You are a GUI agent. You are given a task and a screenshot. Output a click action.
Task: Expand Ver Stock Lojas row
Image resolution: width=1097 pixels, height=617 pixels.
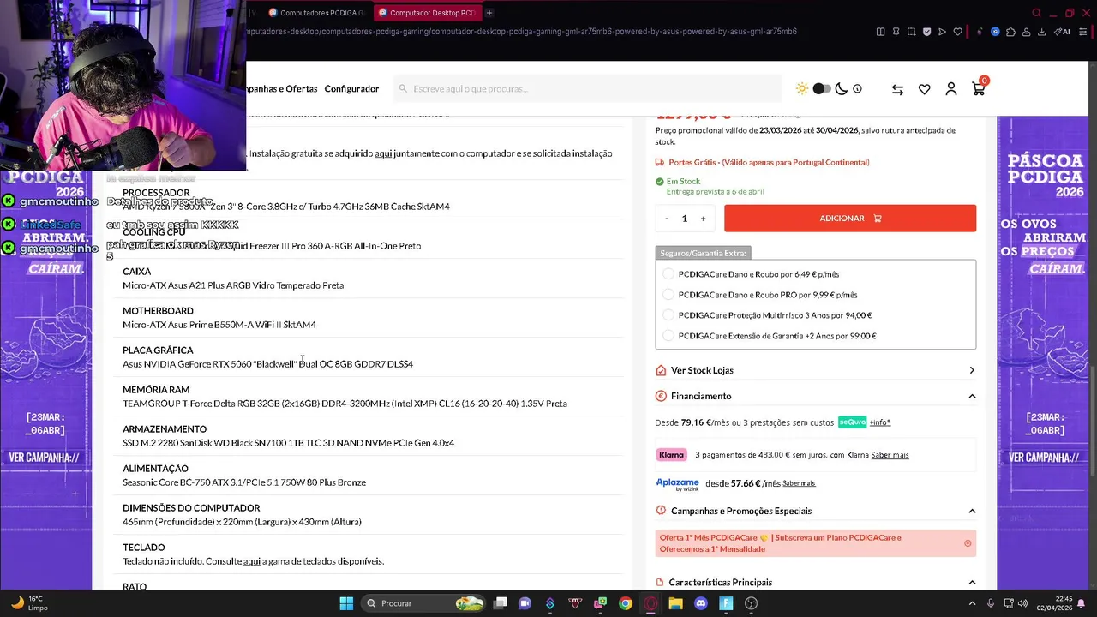(x=815, y=370)
